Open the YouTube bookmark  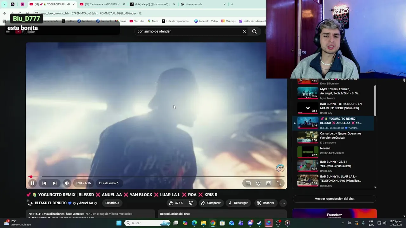click(137, 21)
